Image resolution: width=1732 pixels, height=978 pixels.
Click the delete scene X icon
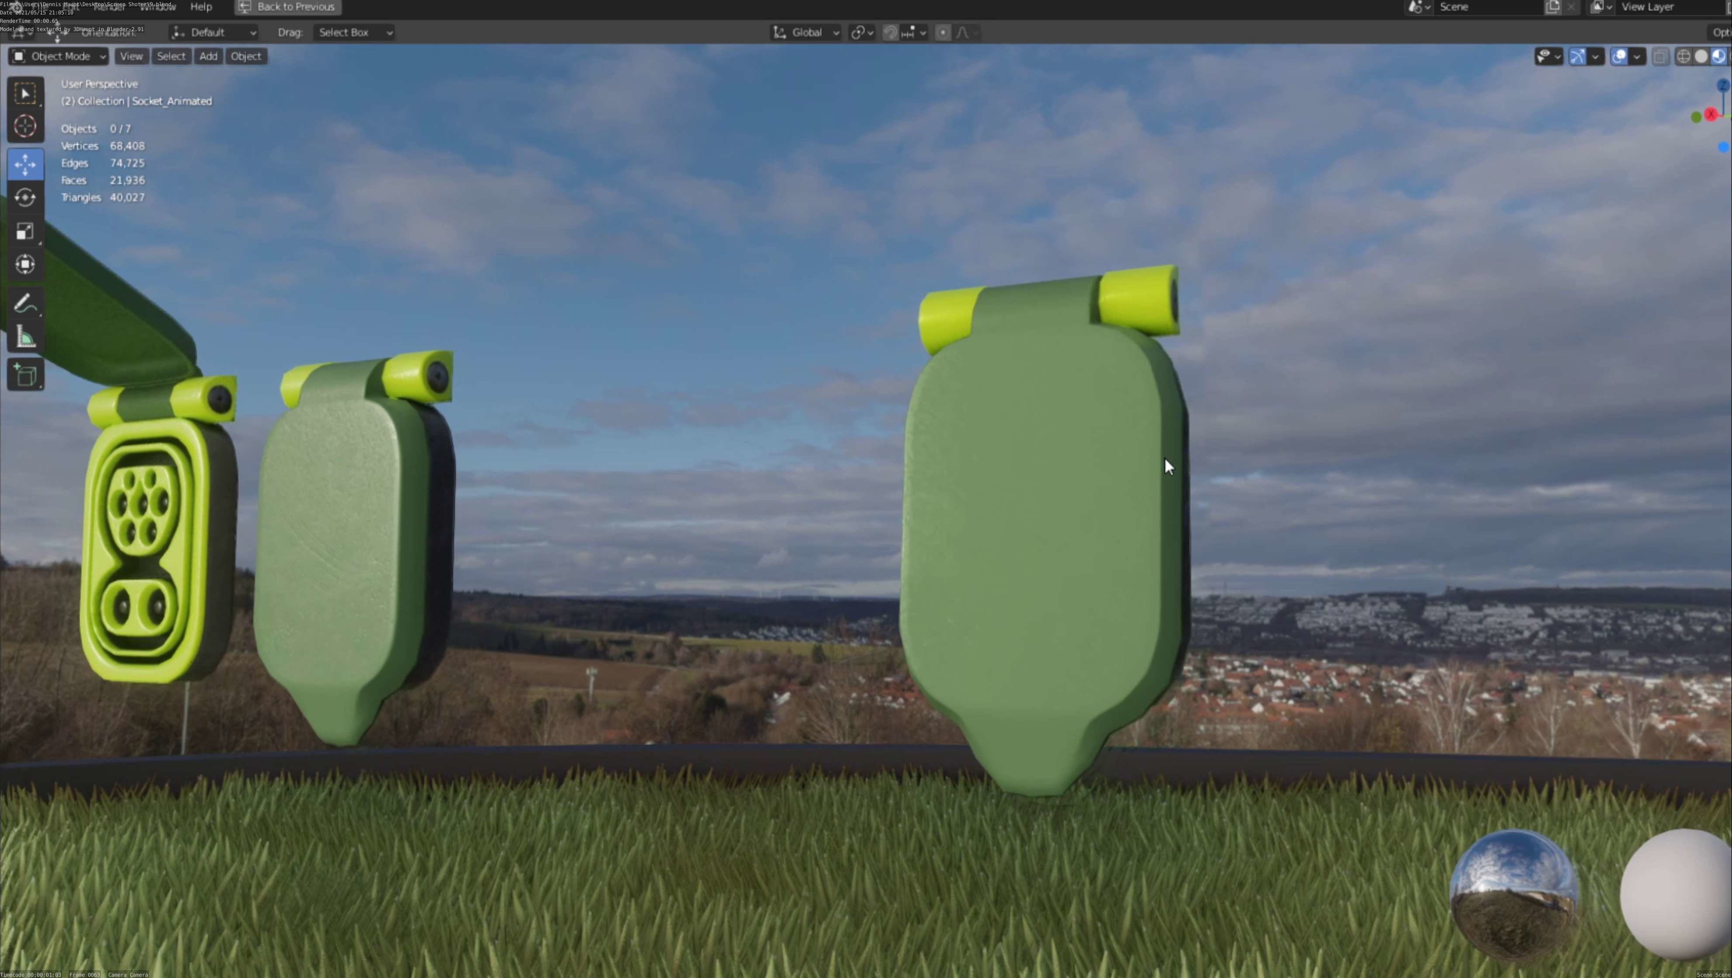pos(1571,7)
